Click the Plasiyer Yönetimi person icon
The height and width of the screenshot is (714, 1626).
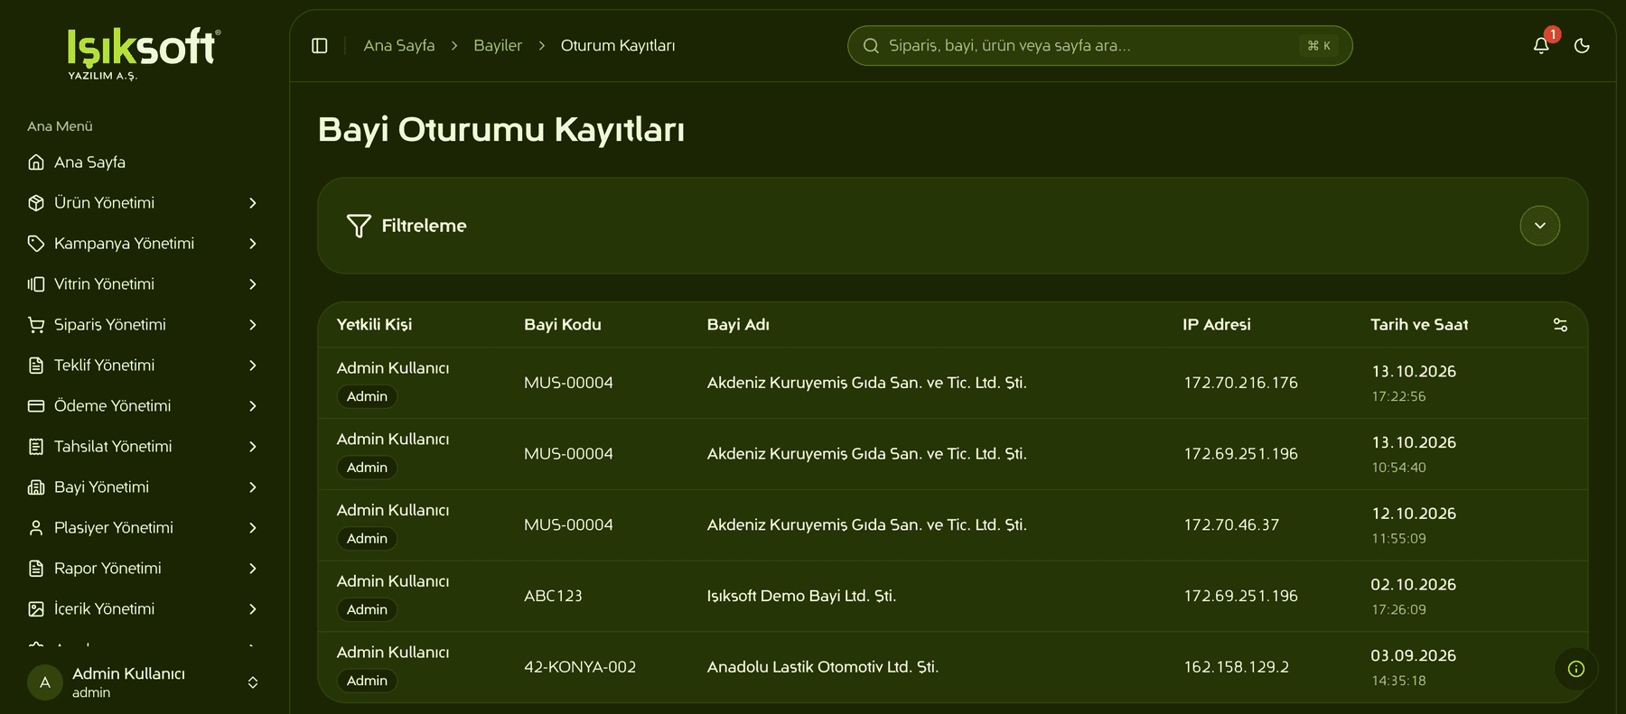point(36,528)
